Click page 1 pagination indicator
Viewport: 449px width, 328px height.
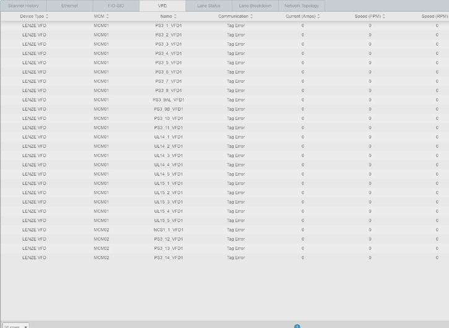(x=297, y=326)
